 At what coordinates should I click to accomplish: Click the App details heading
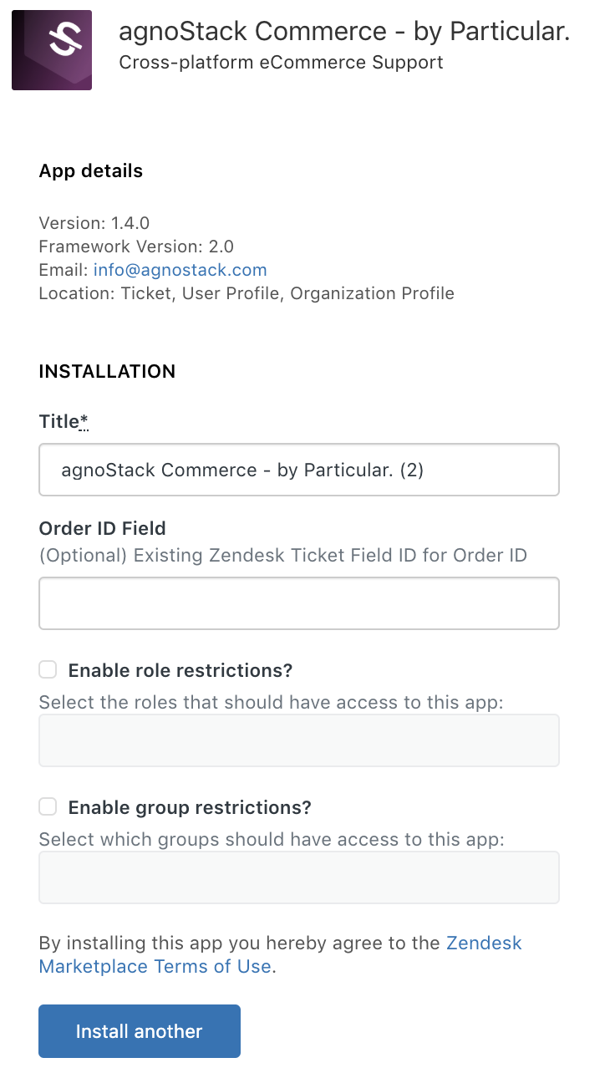[x=91, y=170]
